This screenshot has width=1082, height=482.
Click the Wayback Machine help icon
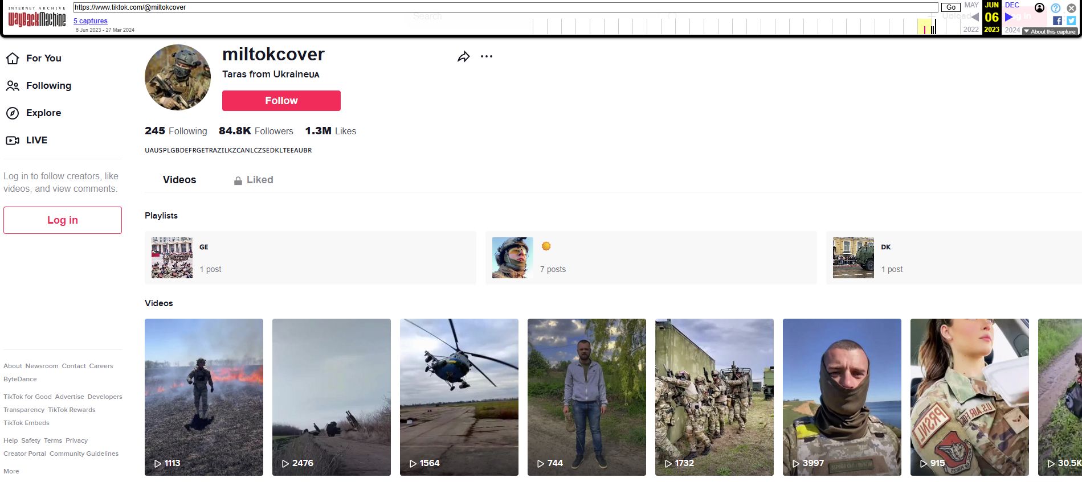click(x=1056, y=8)
